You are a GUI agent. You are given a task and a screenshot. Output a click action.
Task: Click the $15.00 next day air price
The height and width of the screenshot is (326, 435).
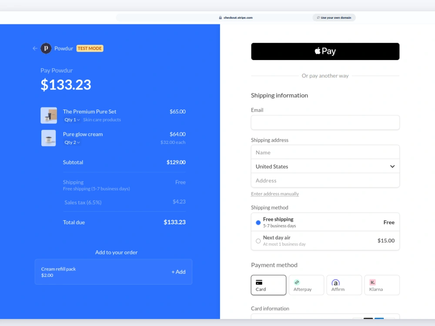(386, 241)
